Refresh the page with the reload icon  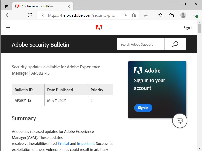30,15
